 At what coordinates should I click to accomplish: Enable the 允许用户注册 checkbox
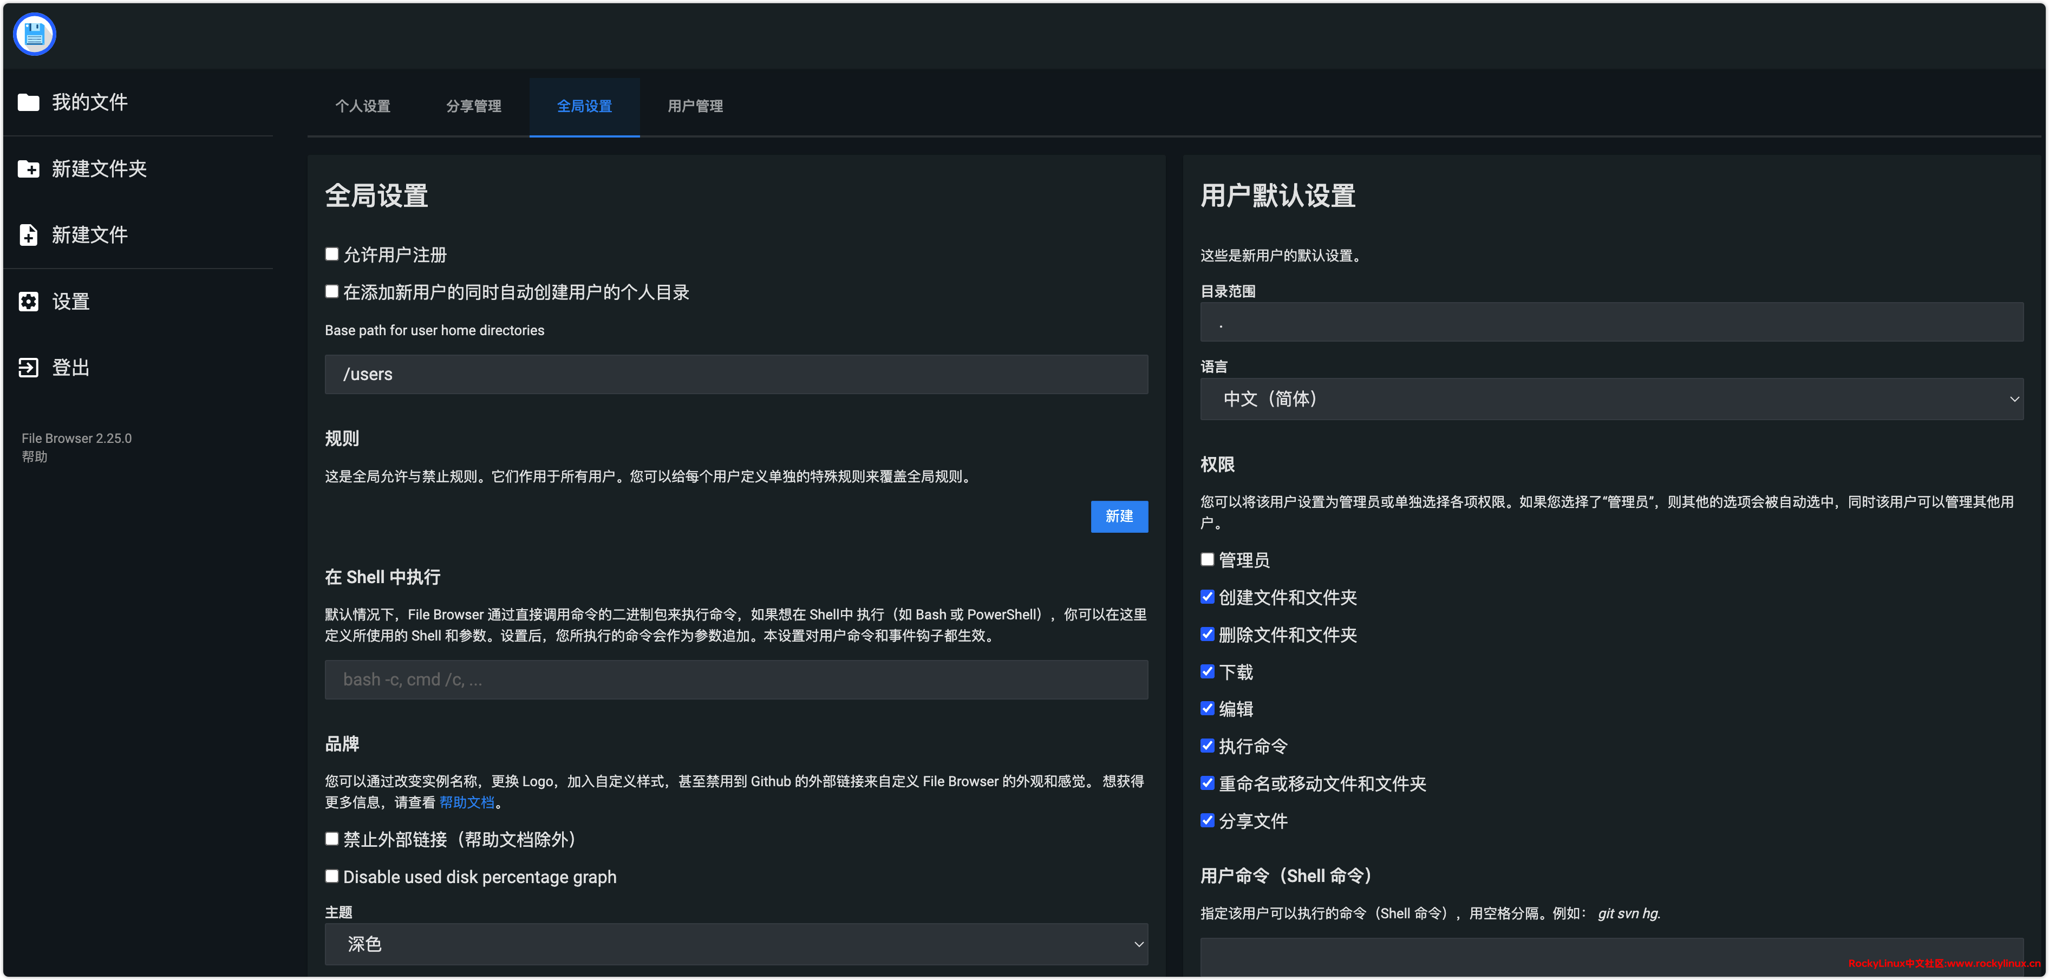[332, 254]
